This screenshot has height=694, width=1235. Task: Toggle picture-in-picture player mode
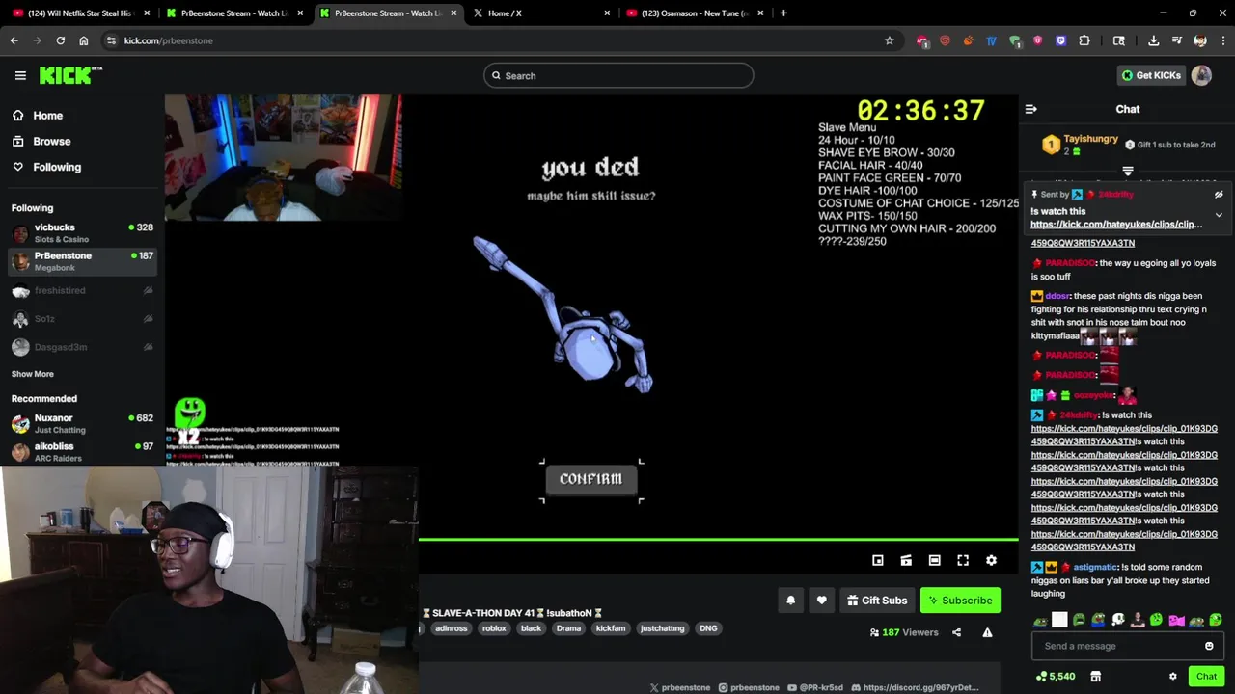[877, 560]
